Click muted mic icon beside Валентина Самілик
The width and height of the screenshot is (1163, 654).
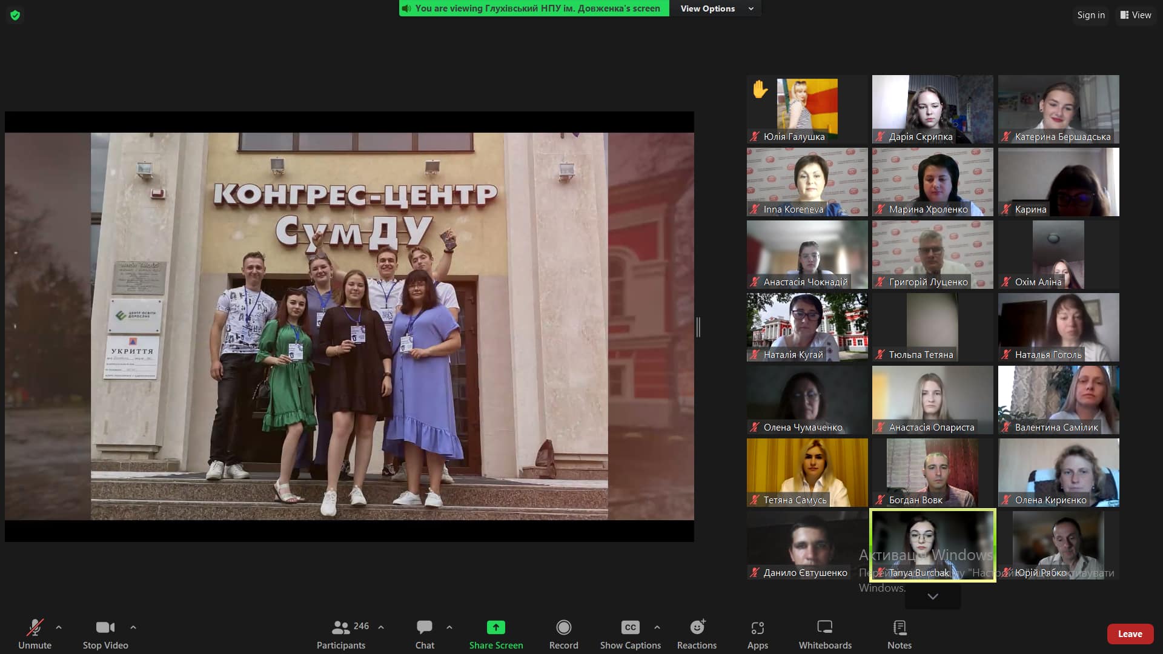1006,428
